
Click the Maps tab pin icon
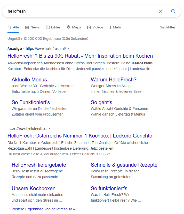pyautogui.click(x=68, y=27)
